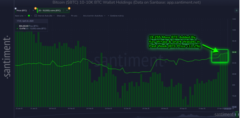The height and width of the screenshot is (118, 240).
Task: Click the orange badge on Price (BTC)
Action: 35,8
